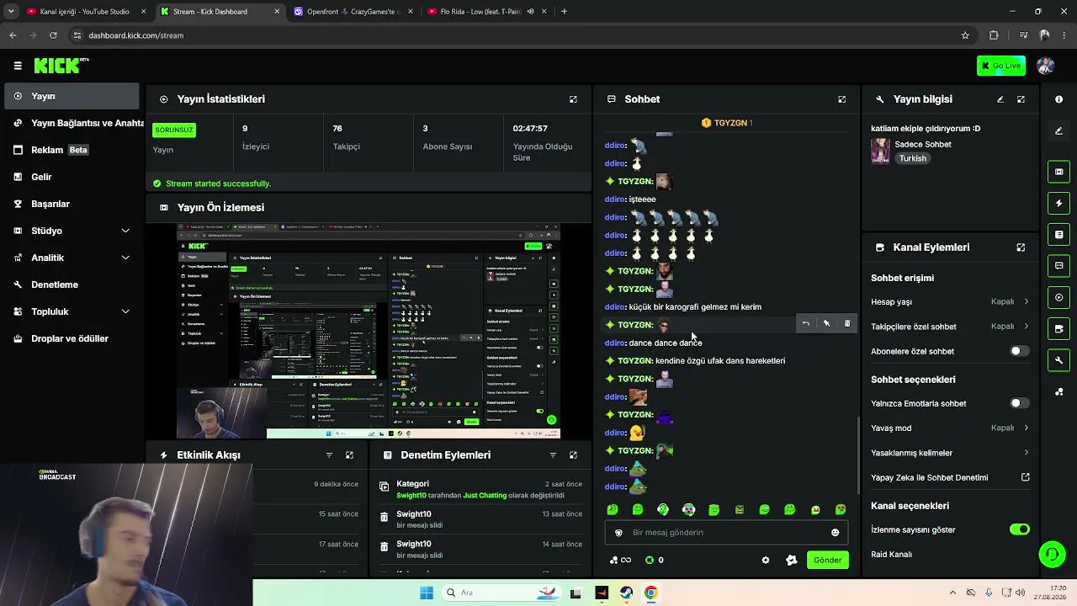1077x606 pixels.
Task: Open Denetleme in the sidebar
Action: coord(71,284)
